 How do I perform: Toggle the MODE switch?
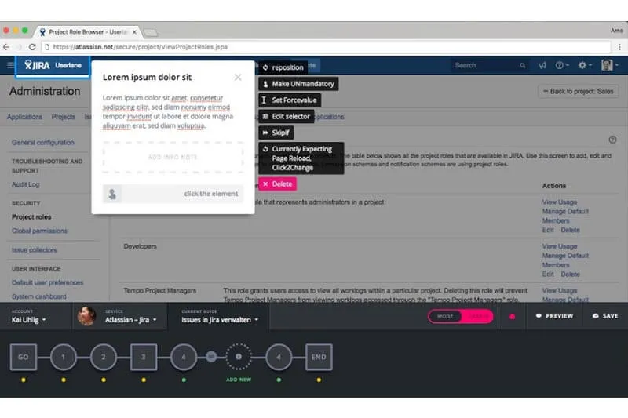pos(461,316)
